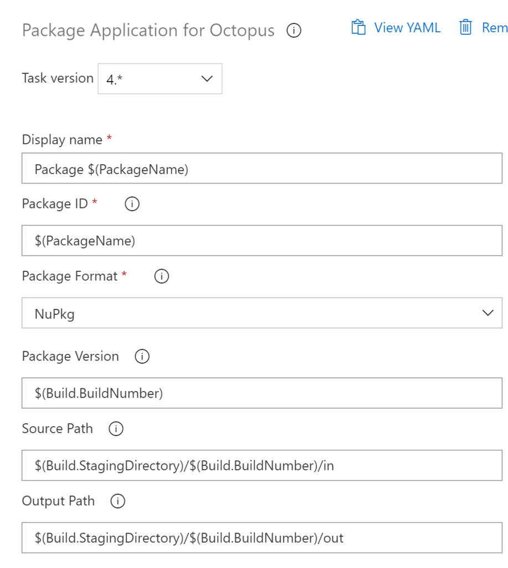Focus the Display name input field

[262, 168]
